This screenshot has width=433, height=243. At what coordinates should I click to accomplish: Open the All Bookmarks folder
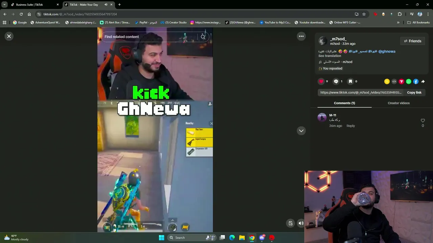[418, 23]
